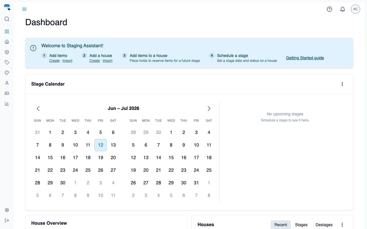The height and width of the screenshot is (229, 367).
Task: Open the Getting Started guide link
Action: [305, 58]
